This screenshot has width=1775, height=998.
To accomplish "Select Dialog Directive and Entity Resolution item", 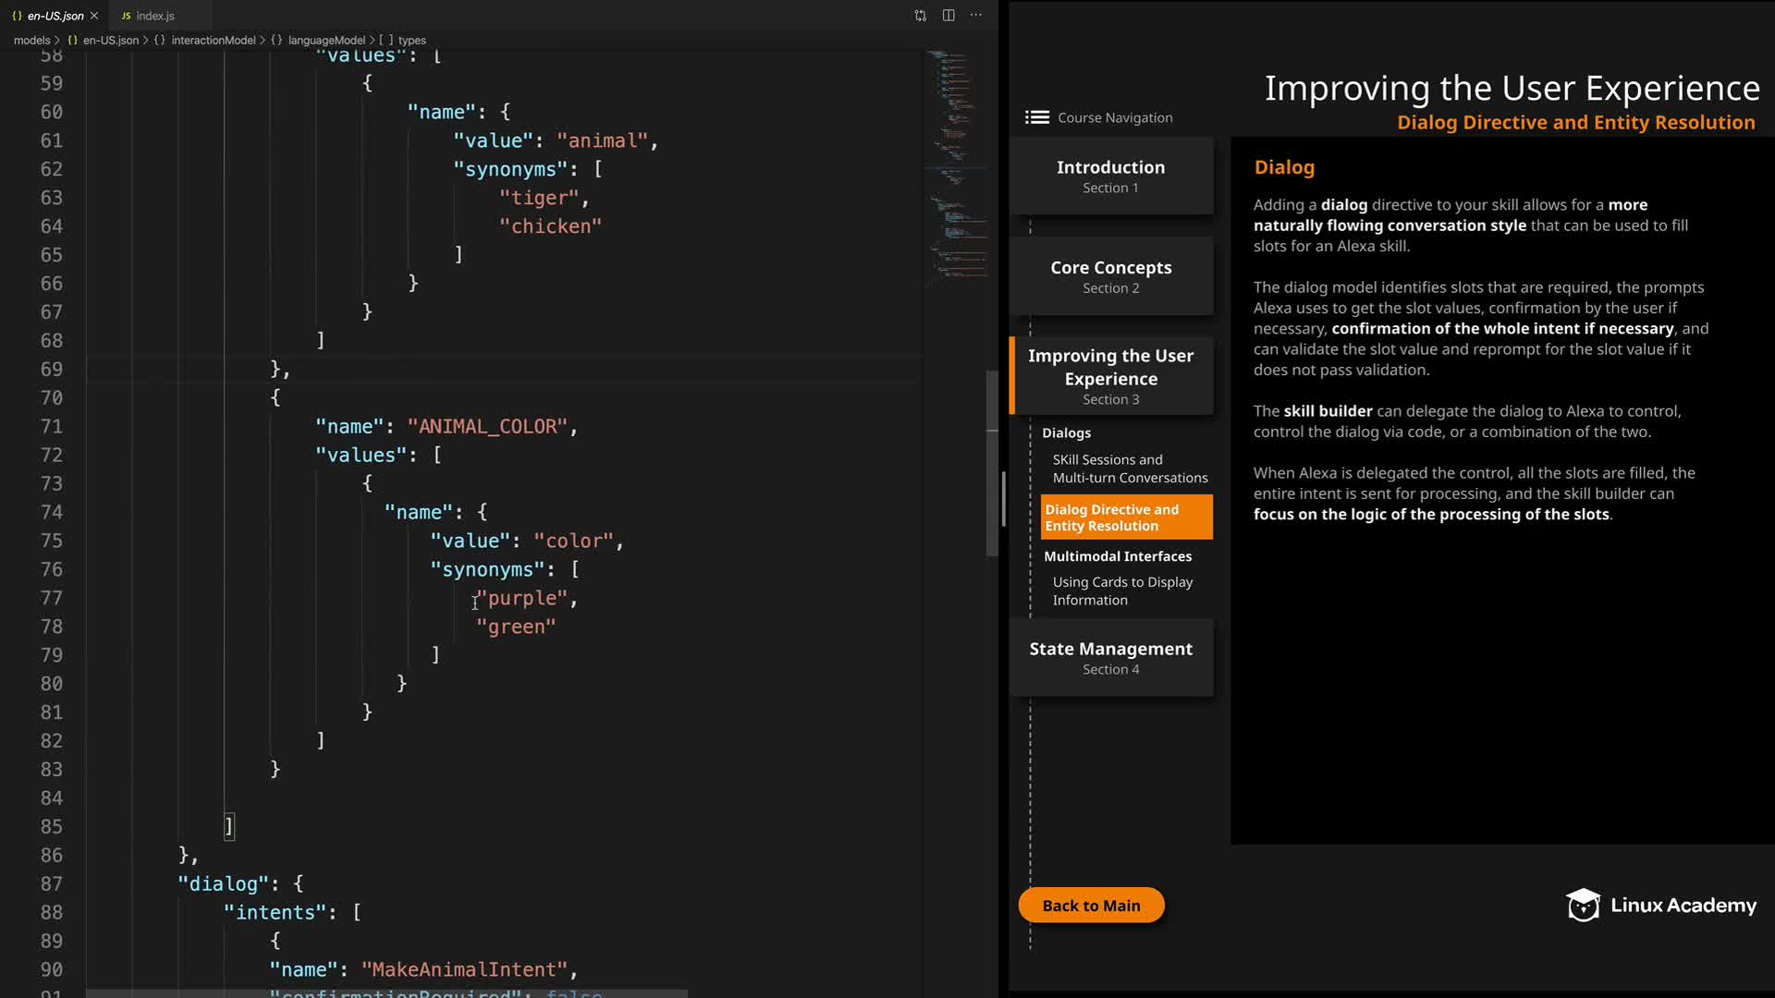I will pyautogui.click(x=1125, y=517).
